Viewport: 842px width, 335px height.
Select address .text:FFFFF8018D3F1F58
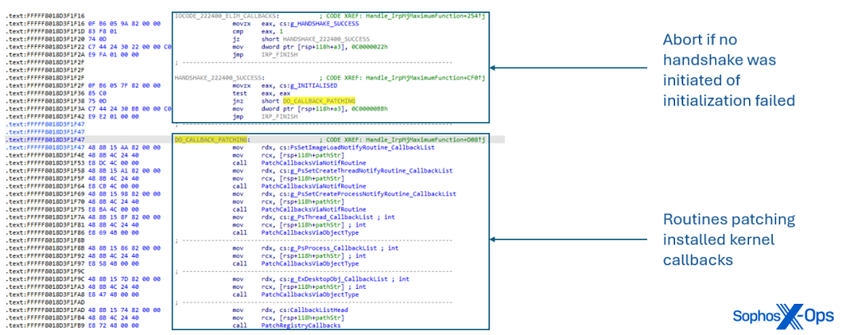(x=45, y=171)
